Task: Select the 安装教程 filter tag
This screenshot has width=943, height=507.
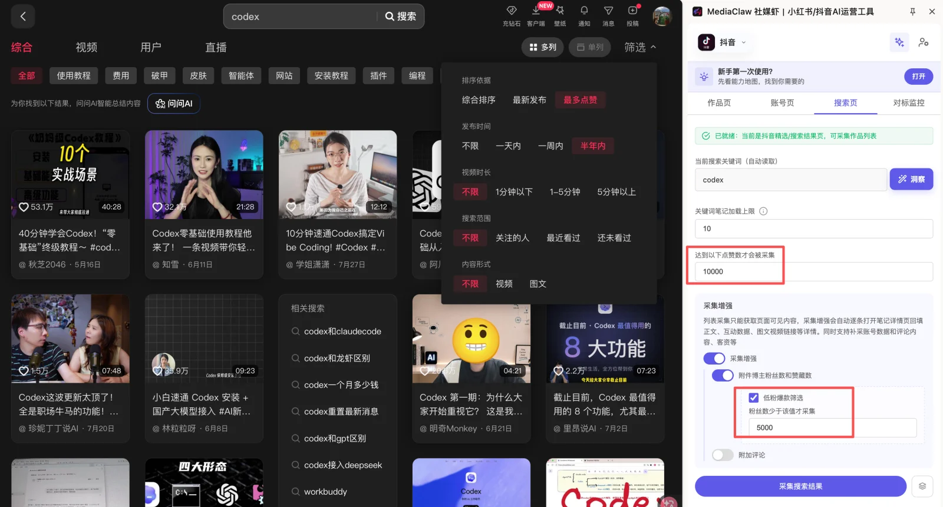Action: point(331,75)
